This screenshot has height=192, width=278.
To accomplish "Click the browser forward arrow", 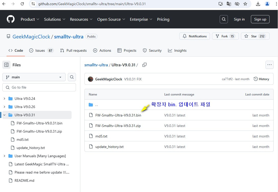I will point(13,4).
